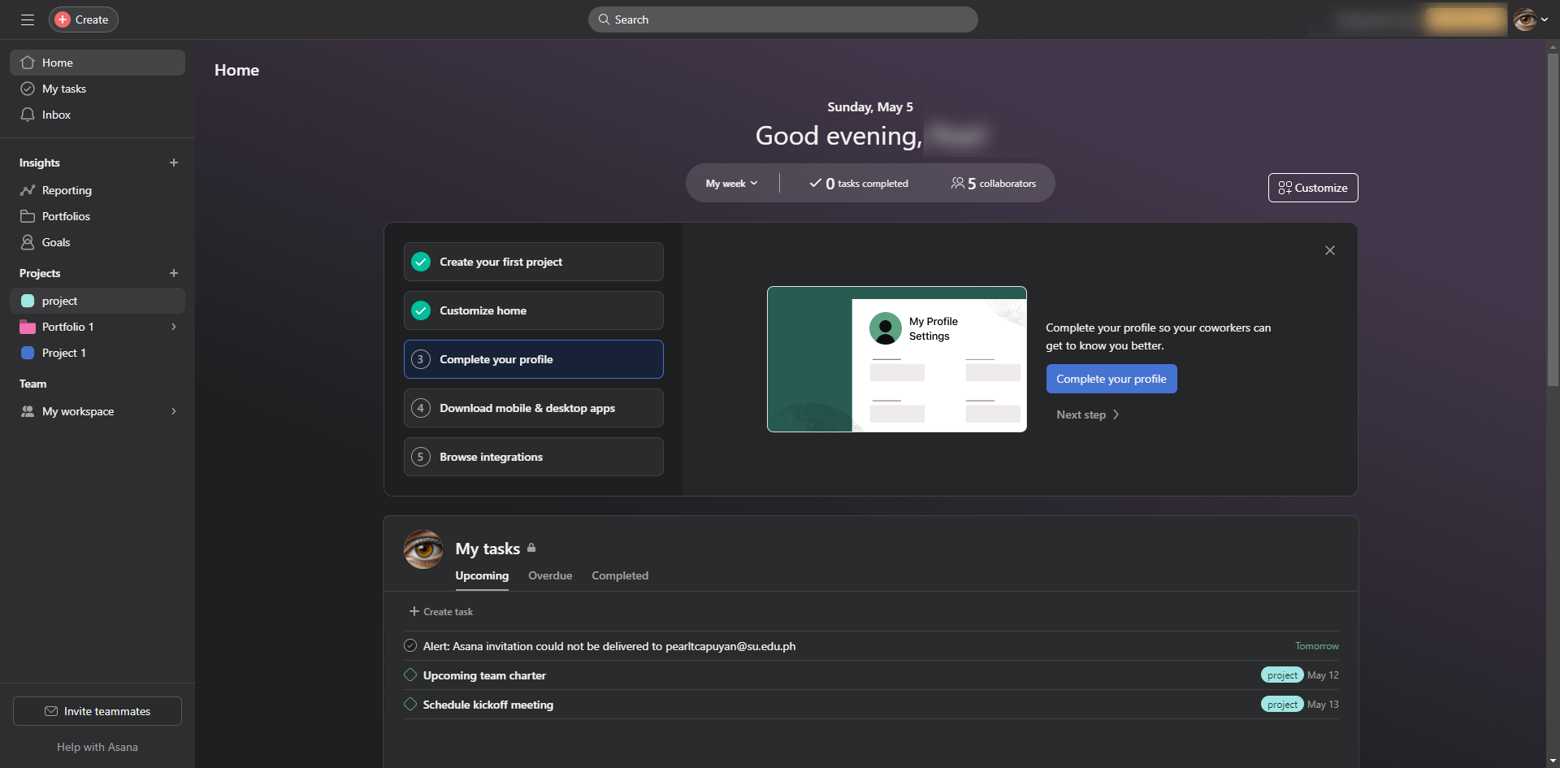Image resolution: width=1560 pixels, height=768 pixels.
Task: Switch to the Completed tab
Action: click(620, 575)
